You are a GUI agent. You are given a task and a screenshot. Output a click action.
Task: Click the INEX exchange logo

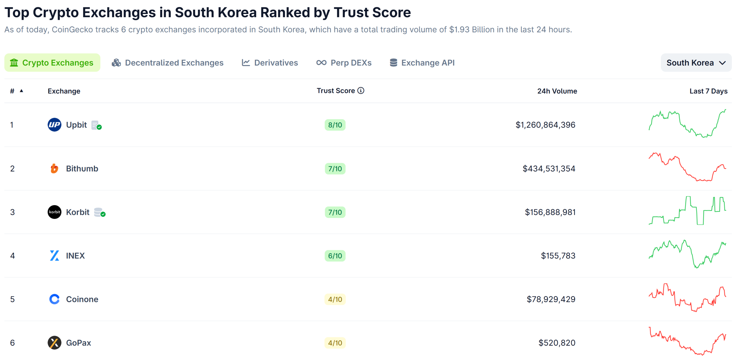pyautogui.click(x=54, y=256)
